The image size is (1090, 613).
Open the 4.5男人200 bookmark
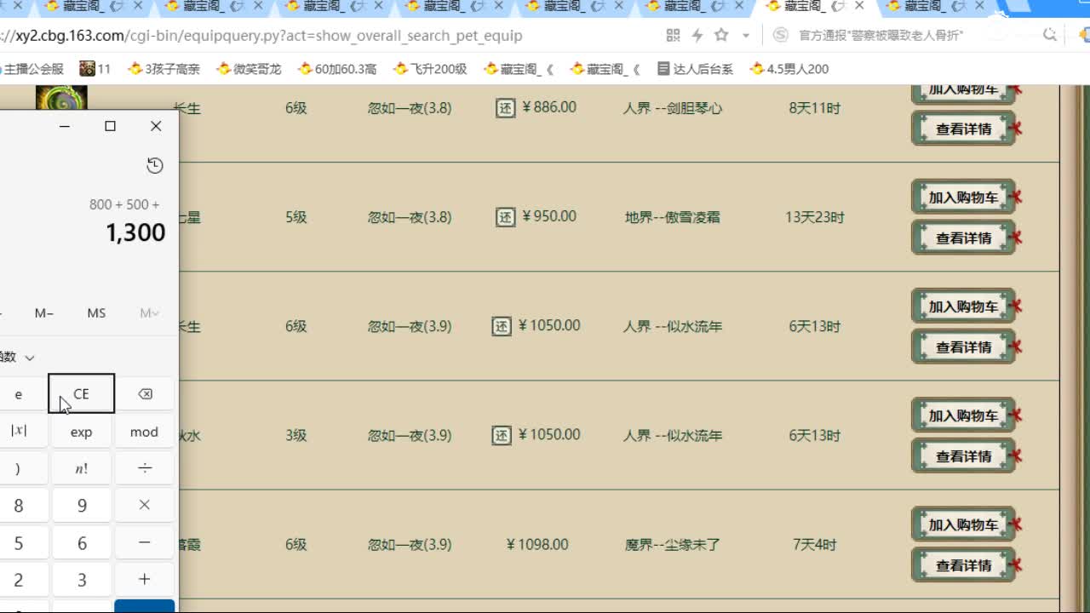(789, 69)
